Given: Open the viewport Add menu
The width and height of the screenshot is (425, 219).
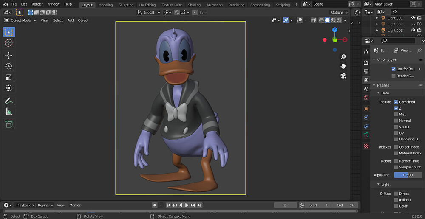Looking at the screenshot, I should pyautogui.click(x=71, y=20).
